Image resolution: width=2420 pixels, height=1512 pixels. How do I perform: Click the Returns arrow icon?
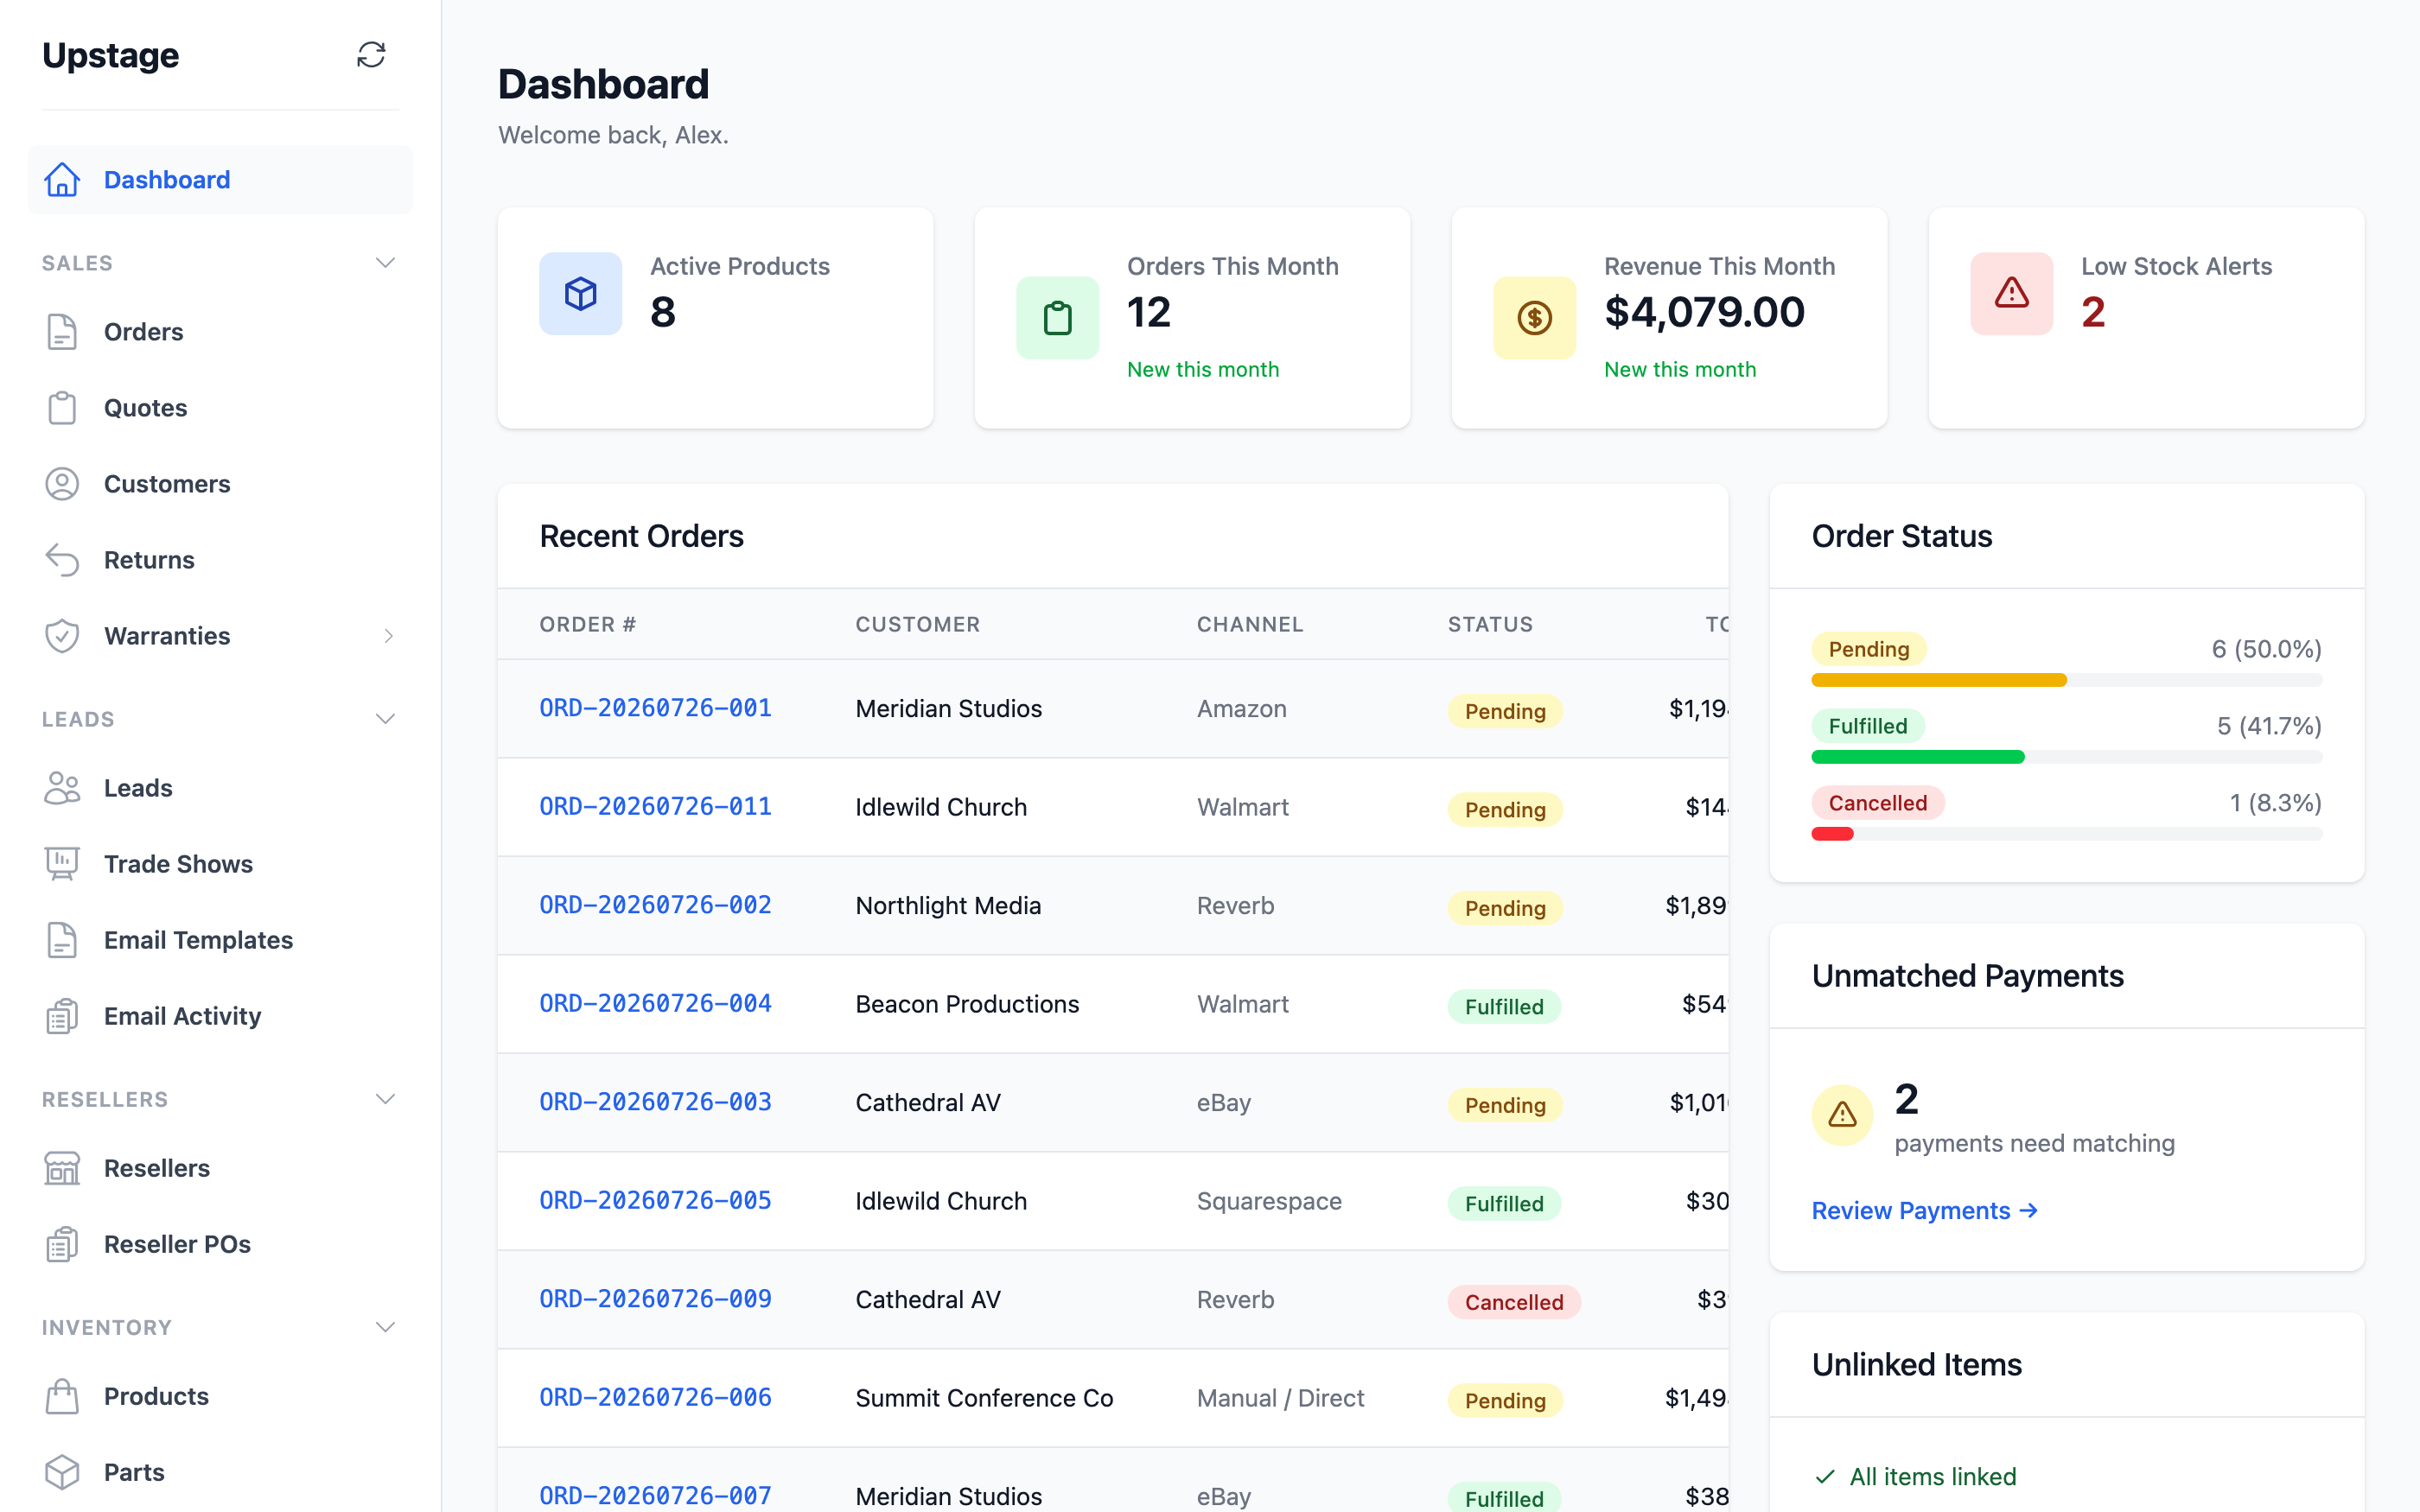pos(62,560)
